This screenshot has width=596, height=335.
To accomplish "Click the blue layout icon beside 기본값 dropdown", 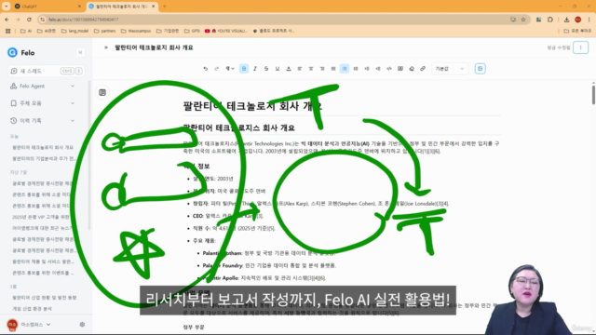I will pyautogui.click(x=481, y=69).
